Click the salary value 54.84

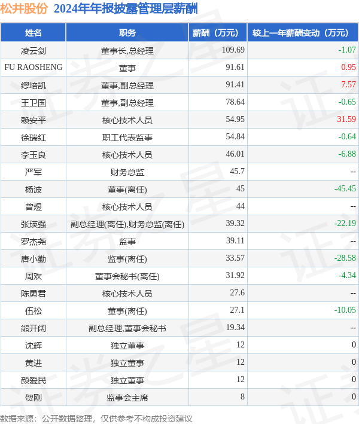[235, 136]
